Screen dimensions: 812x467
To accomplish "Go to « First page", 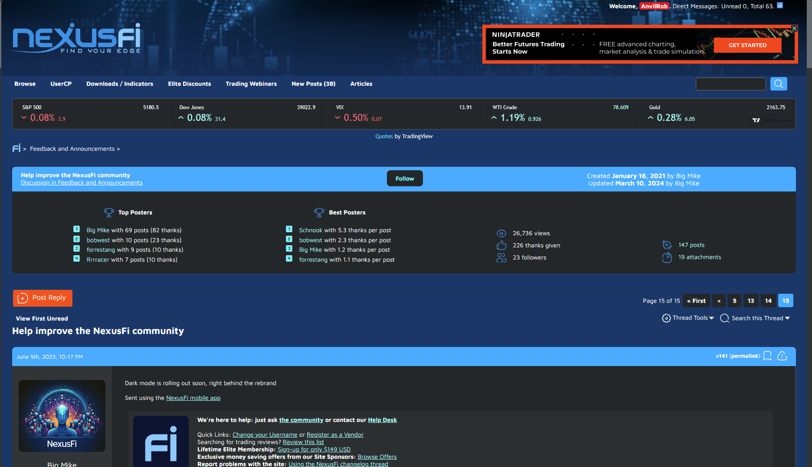I will (696, 301).
